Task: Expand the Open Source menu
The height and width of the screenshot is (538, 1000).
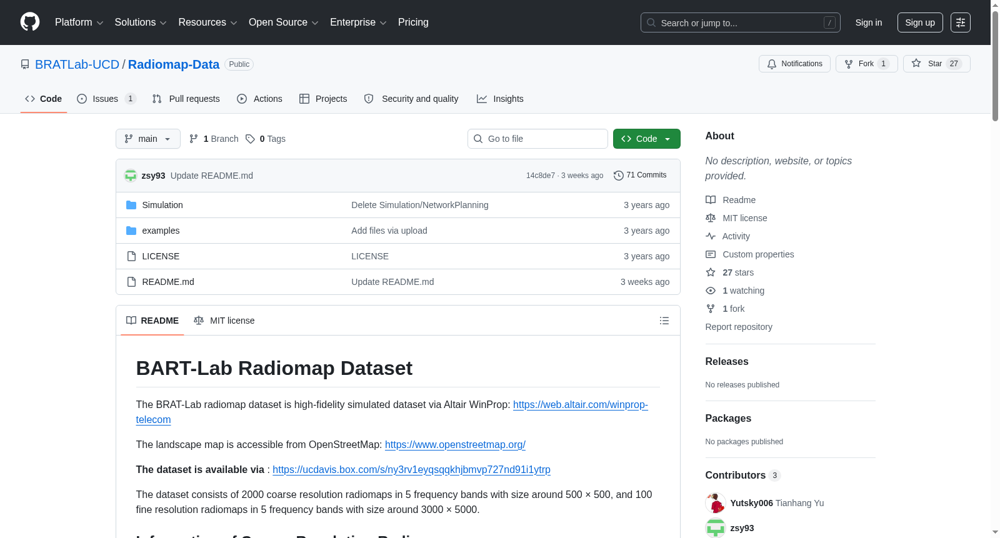Action: coord(284,22)
